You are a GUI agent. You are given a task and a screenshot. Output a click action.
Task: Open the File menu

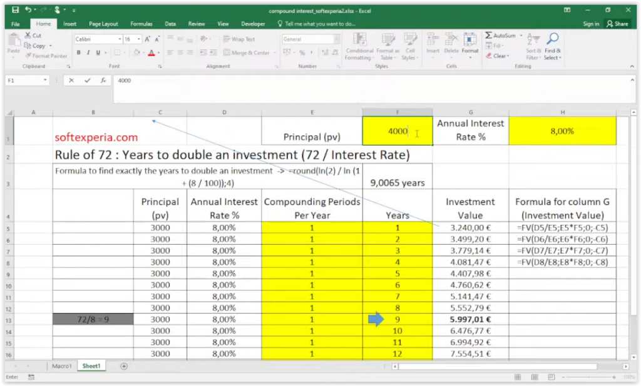click(x=16, y=24)
